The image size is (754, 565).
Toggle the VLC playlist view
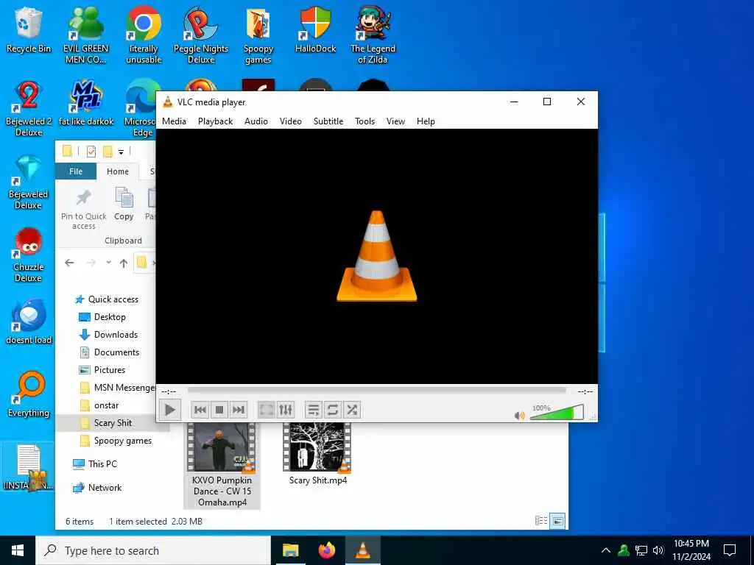pos(314,410)
